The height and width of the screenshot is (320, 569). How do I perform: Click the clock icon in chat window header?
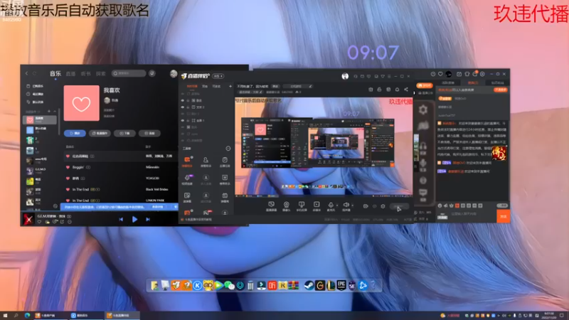pos(433,74)
